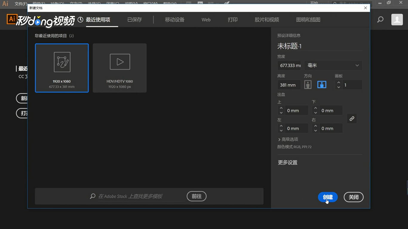Switch to 已保存 tab
The image size is (408, 229).
click(134, 20)
